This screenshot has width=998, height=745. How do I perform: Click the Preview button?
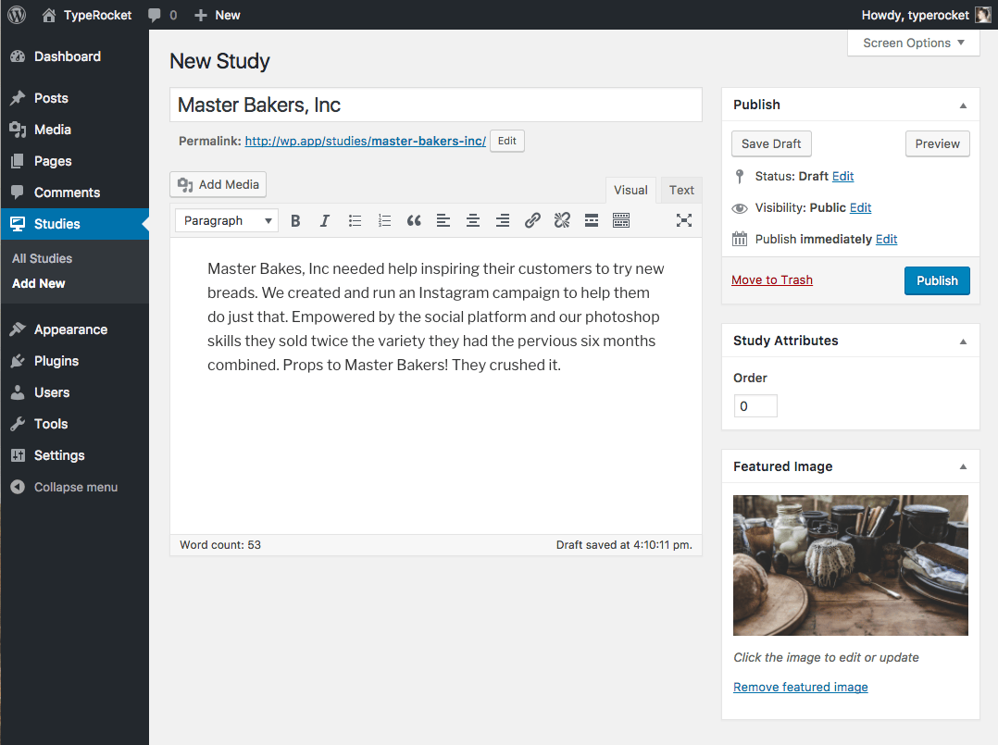pyautogui.click(x=937, y=143)
